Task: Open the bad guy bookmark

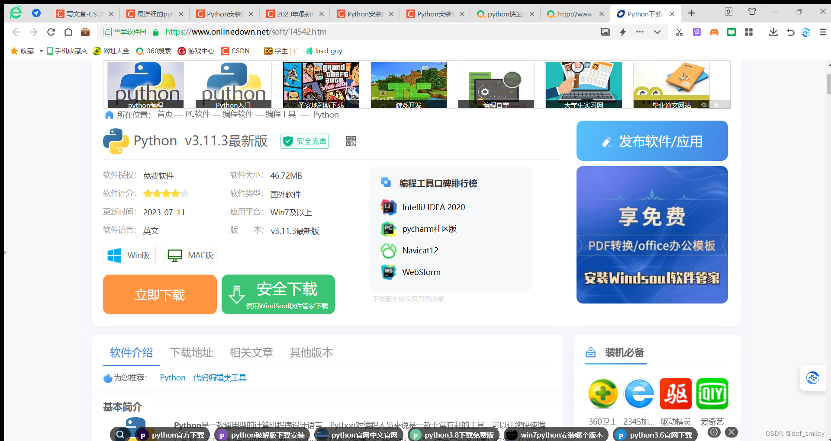Action: tap(324, 51)
